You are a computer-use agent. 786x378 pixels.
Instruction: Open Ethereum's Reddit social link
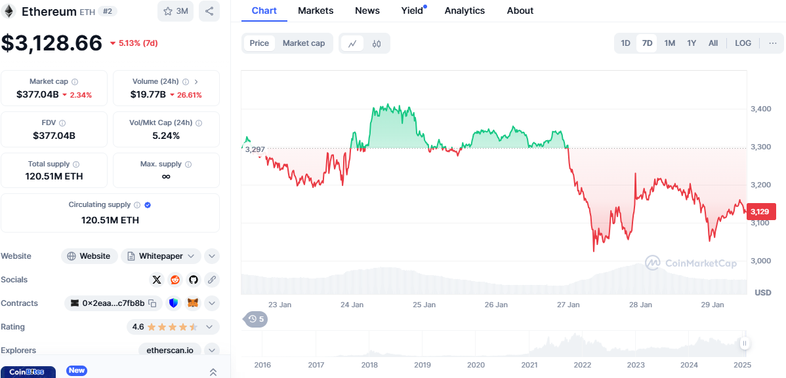[175, 280]
